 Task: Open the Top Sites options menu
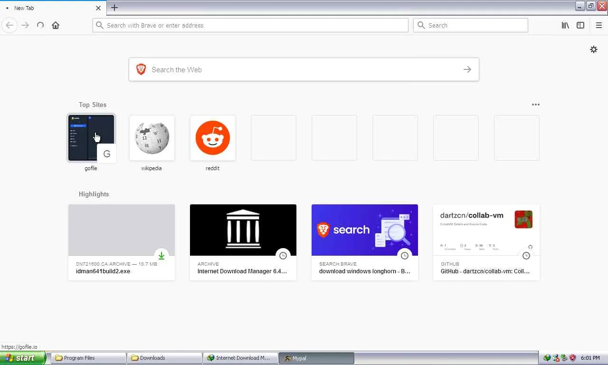pos(536,105)
